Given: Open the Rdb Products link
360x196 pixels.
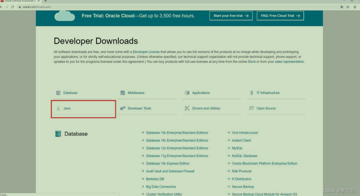Looking at the screenshot, I should click(242, 171).
